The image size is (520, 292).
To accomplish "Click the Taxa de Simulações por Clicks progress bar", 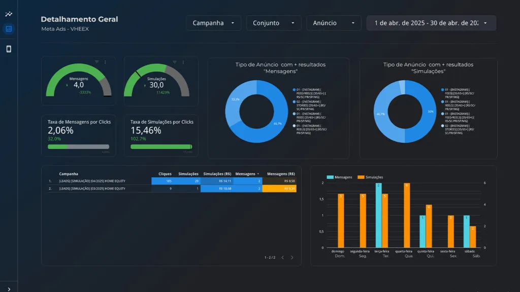I will [x=161, y=147].
